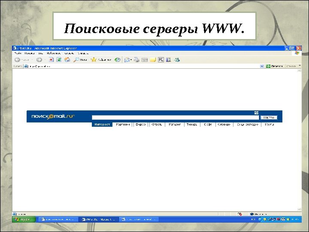The height and width of the screenshot is (232, 309).
Task: Click the status bar blocked-content icon
Action: (x=240, y=214)
